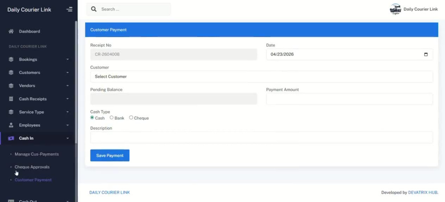Toggle the sidebar hamburger menu icon

click(69, 9)
